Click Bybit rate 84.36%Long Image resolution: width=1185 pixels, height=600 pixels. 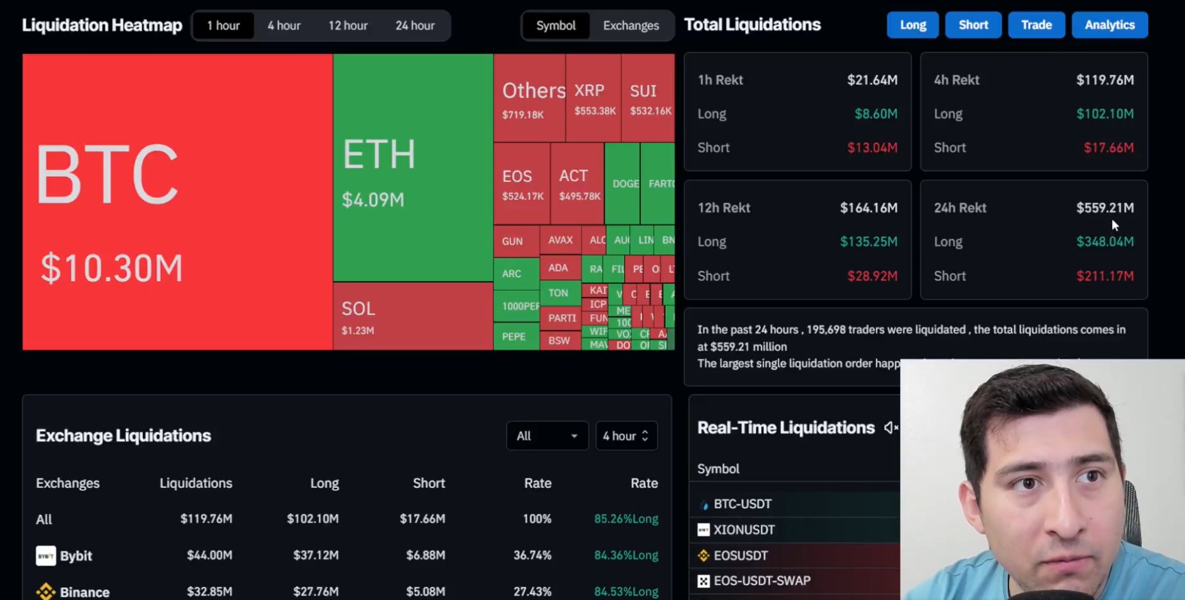[x=626, y=555]
